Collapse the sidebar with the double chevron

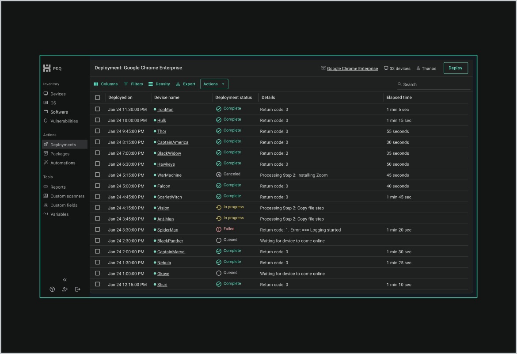coord(65,280)
